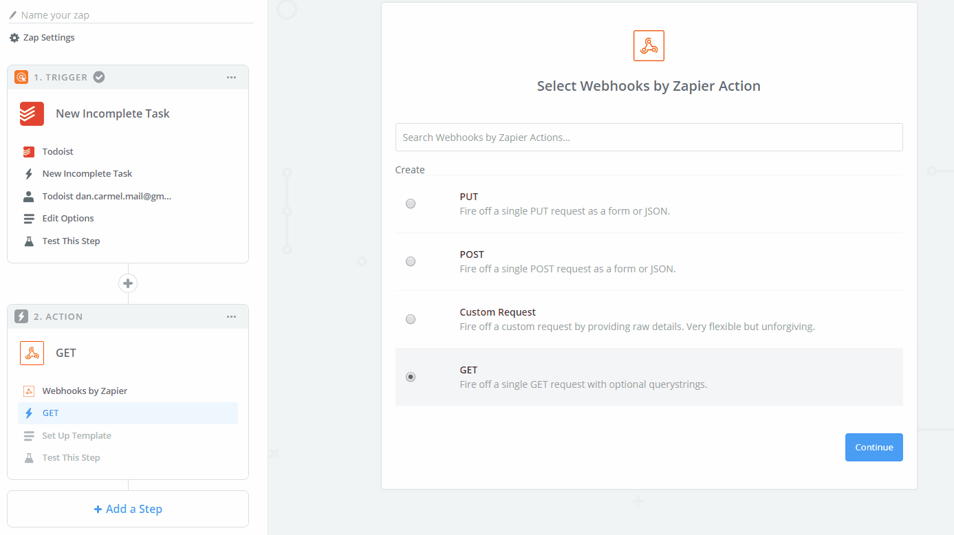Click the pencil icon beside Name your zap

click(13, 14)
